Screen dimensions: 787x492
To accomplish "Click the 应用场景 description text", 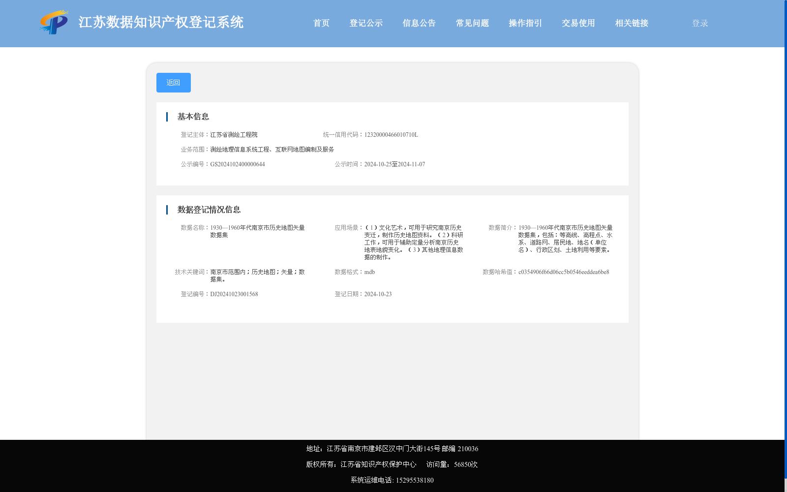I will (414, 243).
